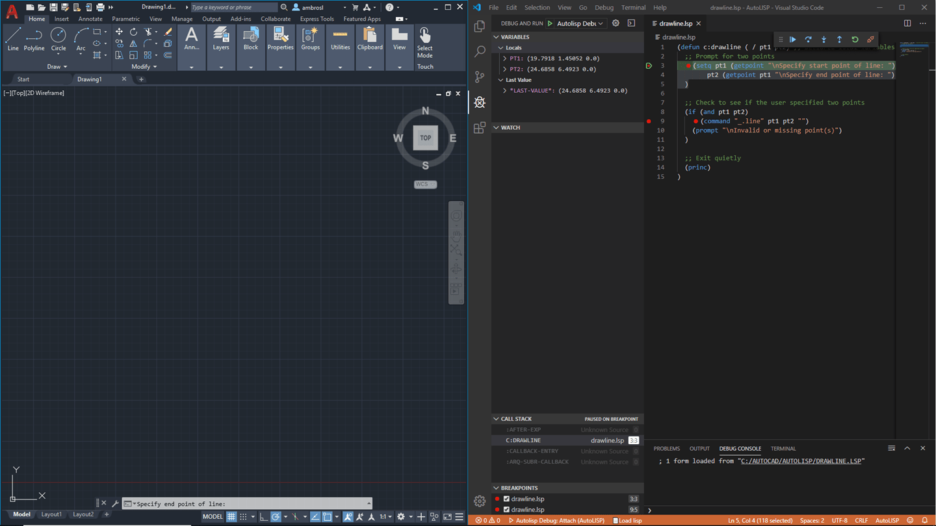Select the Line tool in AutoCAD
Viewport: 936px width, 526px height.
(x=13, y=39)
